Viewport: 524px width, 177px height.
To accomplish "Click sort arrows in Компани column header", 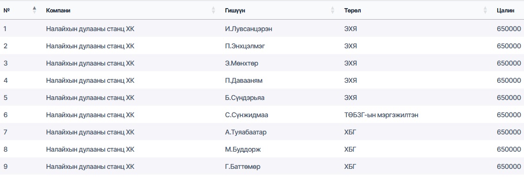I will point(213,11).
